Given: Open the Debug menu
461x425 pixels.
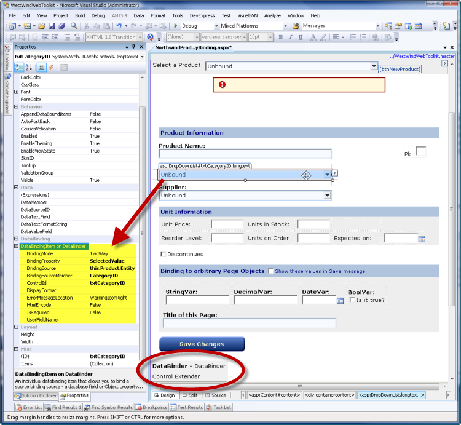Looking at the screenshot, I should (x=98, y=15).
